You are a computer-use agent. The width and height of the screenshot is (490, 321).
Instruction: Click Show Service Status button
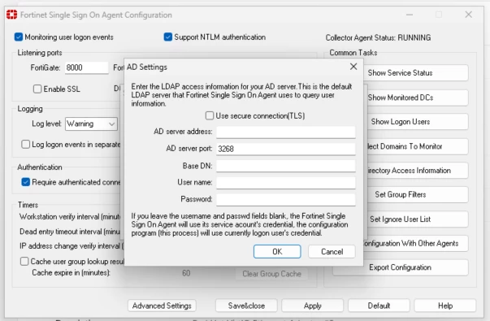pyautogui.click(x=415, y=73)
